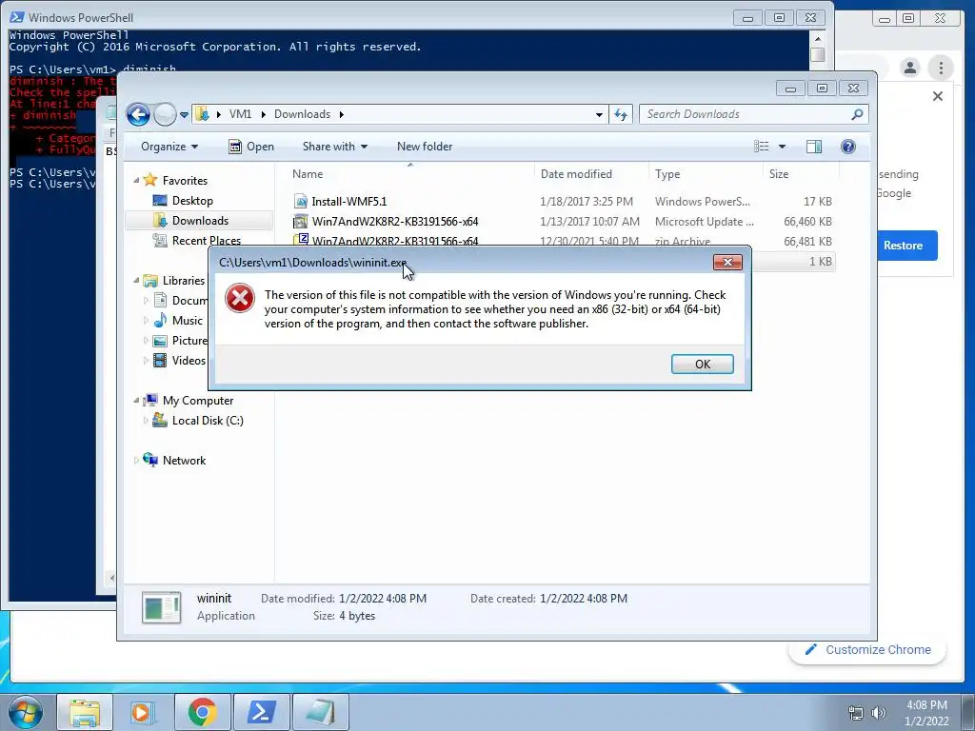Click New folder in the toolbar
Viewport: 975px width, 731px height.
pyautogui.click(x=425, y=147)
